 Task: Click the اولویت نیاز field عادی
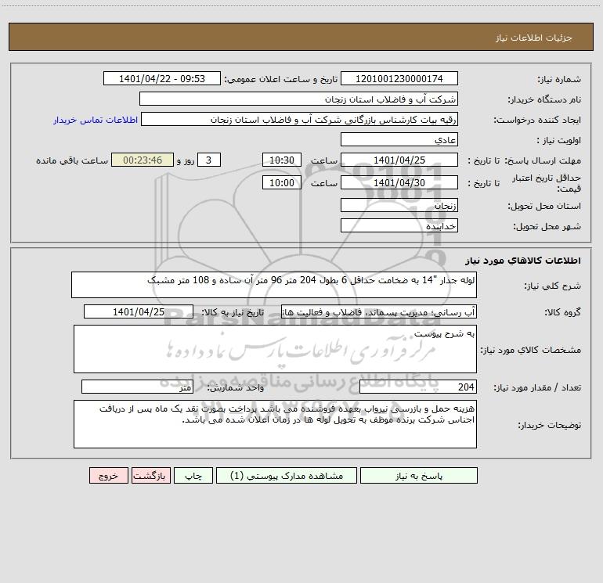point(399,139)
